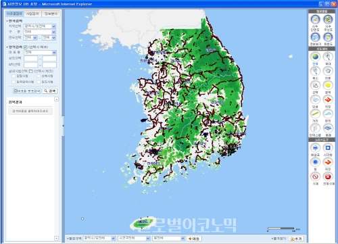Screen dimensions: 338x244
Task: Click the 전체 globe full-extent icon
Action: point(315,57)
